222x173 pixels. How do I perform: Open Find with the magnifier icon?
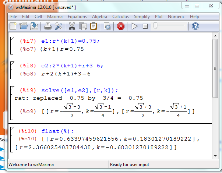pyautogui.click(x=107, y=27)
